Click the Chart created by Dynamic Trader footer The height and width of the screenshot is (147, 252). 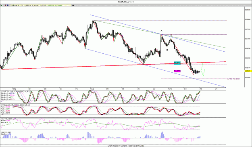pos(126,146)
